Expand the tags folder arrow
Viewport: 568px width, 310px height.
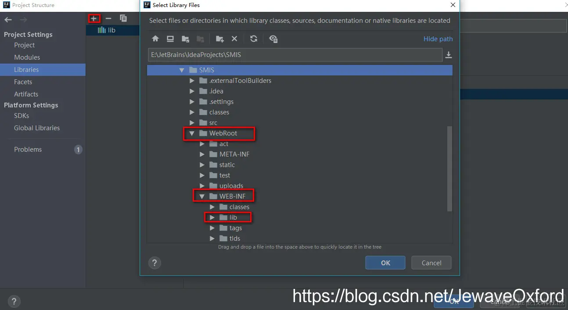[x=212, y=228]
